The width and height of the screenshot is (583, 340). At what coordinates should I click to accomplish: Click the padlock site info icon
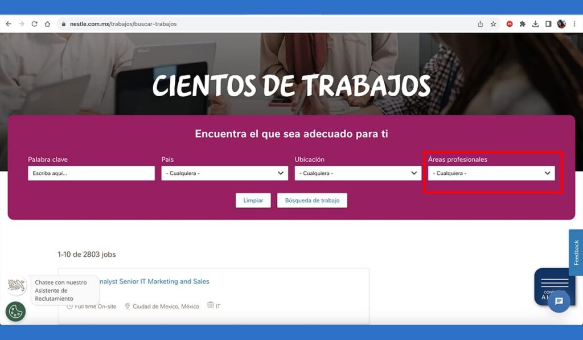coord(64,24)
